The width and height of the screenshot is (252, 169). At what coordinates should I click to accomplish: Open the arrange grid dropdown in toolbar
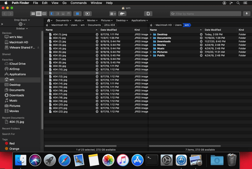113,14
